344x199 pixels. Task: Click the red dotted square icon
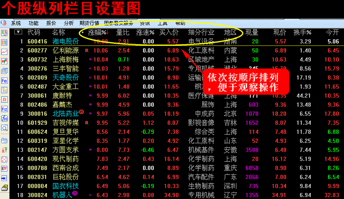[x=4, y=159]
